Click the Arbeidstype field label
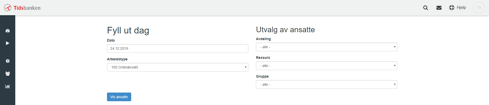The height and width of the screenshot is (105, 489). point(117,59)
